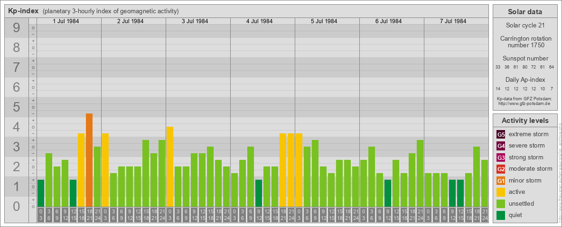The image size is (562, 227).
Task: Click the extreme storm legend label
Action: point(528,134)
